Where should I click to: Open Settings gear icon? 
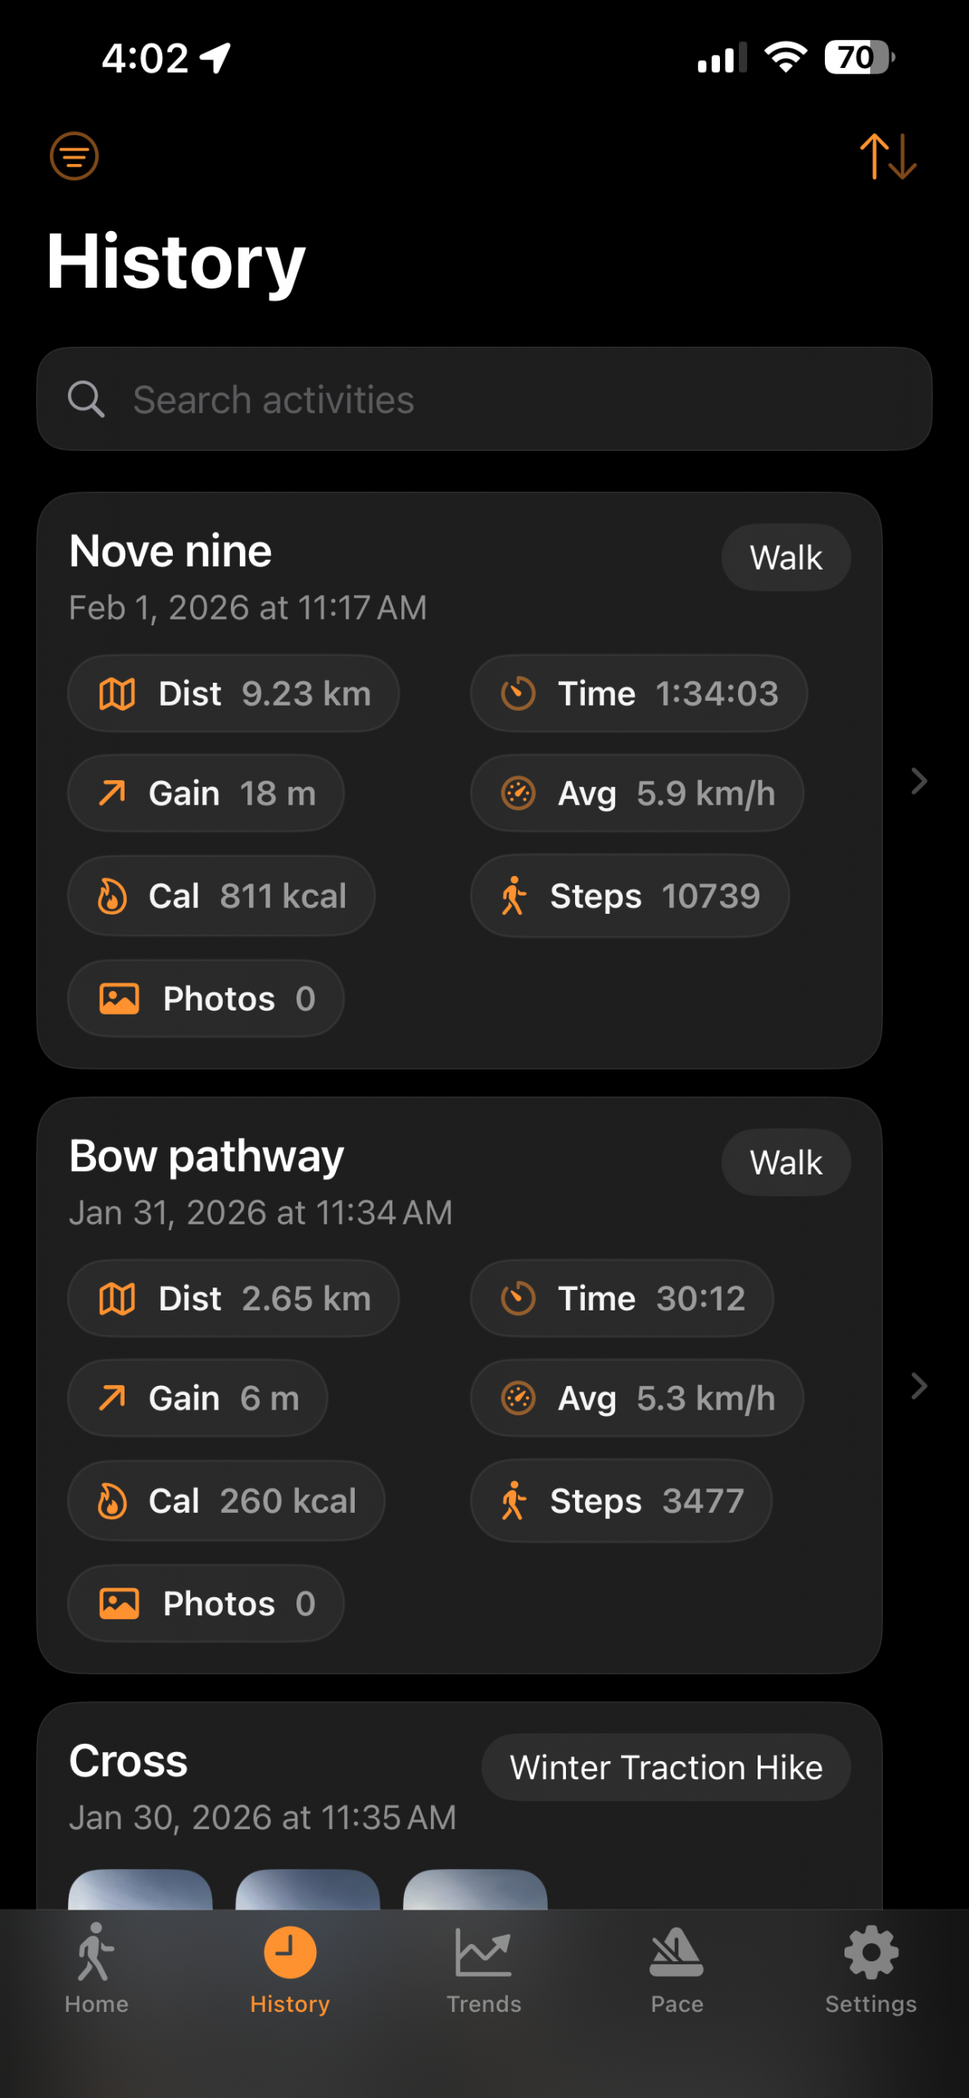(871, 1951)
